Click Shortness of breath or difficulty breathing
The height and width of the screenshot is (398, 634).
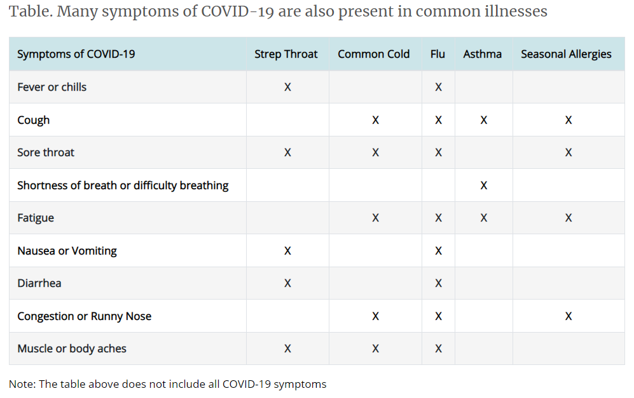123,185
